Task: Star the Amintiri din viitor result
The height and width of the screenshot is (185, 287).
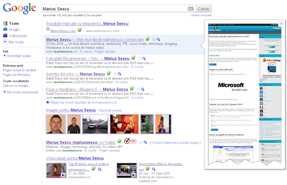Action: 115,74
